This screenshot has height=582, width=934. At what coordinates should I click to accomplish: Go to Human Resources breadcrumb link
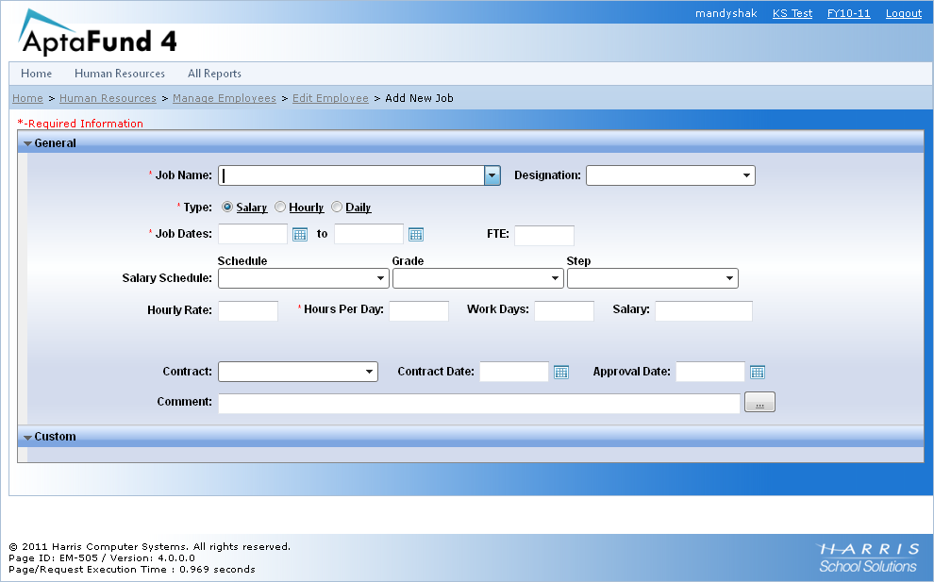(x=108, y=98)
